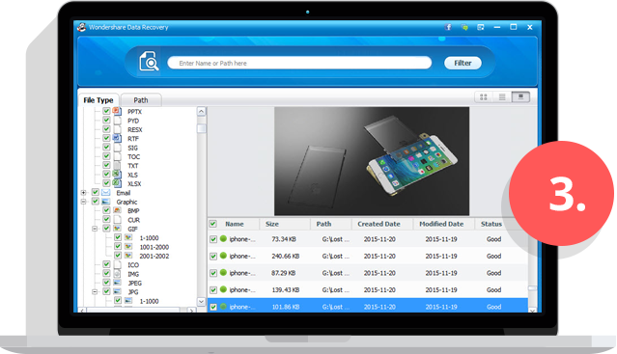
Task: Sort the list by Name column
Action: (235, 224)
